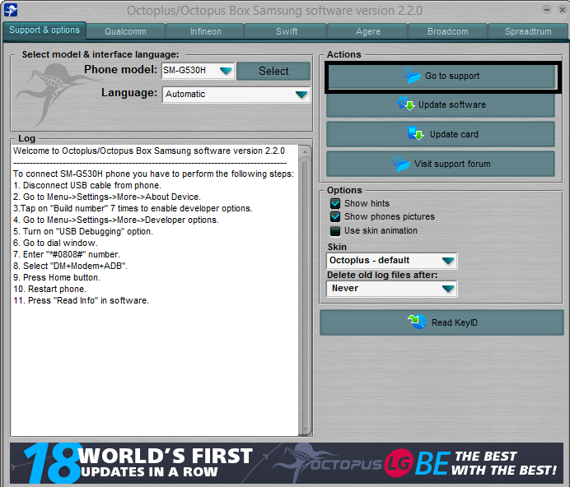The image size is (570, 487).
Task: Close the Octoplus window
Action: (x=563, y=10)
